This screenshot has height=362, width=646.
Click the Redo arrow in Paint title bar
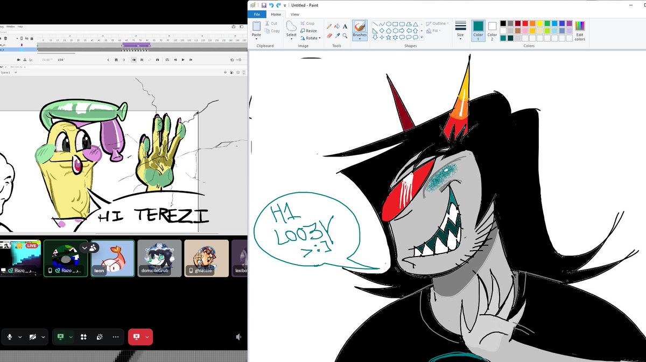(x=278, y=5)
